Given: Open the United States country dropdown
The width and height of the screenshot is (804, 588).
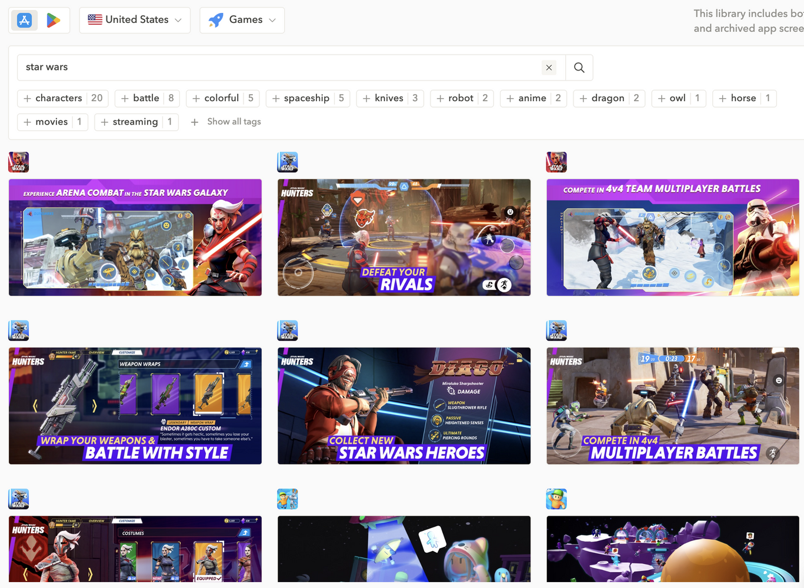Looking at the screenshot, I should pyautogui.click(x=135, y=20).
